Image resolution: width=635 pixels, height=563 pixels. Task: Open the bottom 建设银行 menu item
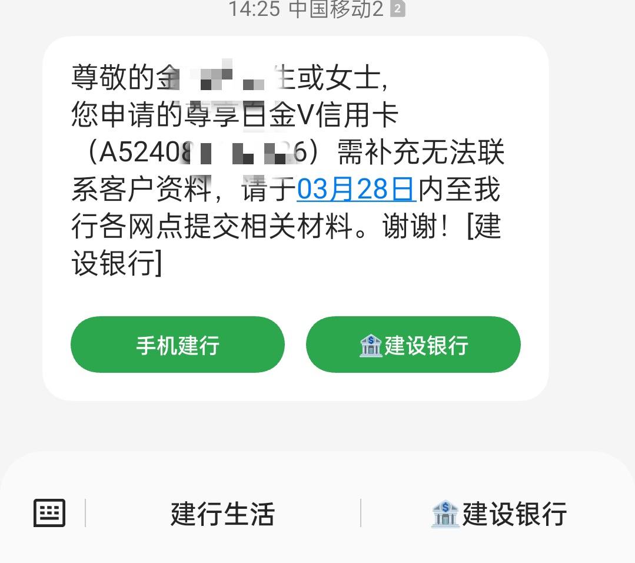(x=498, y=514)
